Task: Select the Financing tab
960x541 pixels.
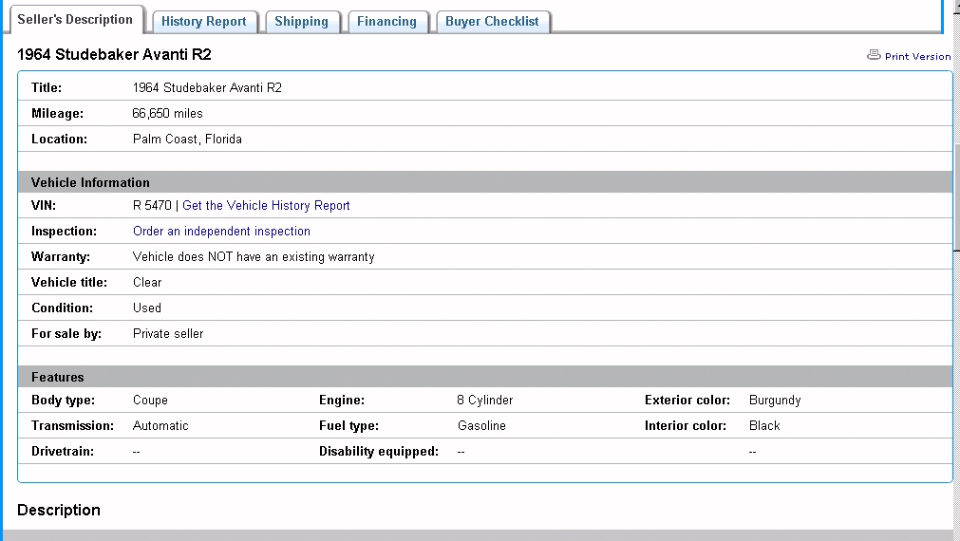Action: click(386, 22)
